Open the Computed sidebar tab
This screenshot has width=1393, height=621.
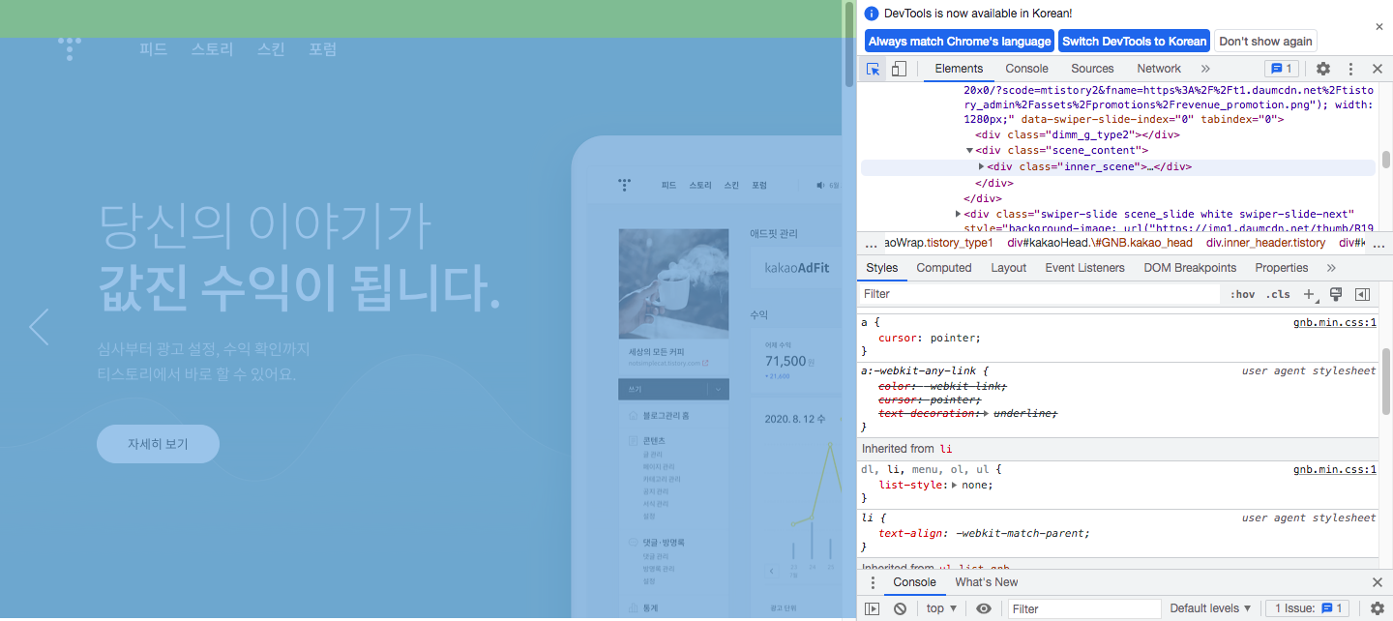(x=943, y=268)
